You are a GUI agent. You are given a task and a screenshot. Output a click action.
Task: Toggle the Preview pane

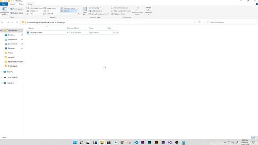17,9
